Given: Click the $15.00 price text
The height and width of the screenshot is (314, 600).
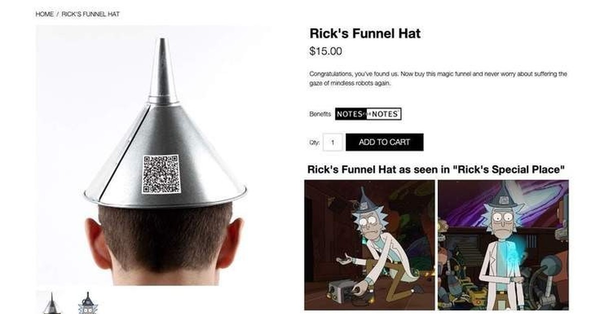Looking at the screenshot, I should (x=326, y=51).
